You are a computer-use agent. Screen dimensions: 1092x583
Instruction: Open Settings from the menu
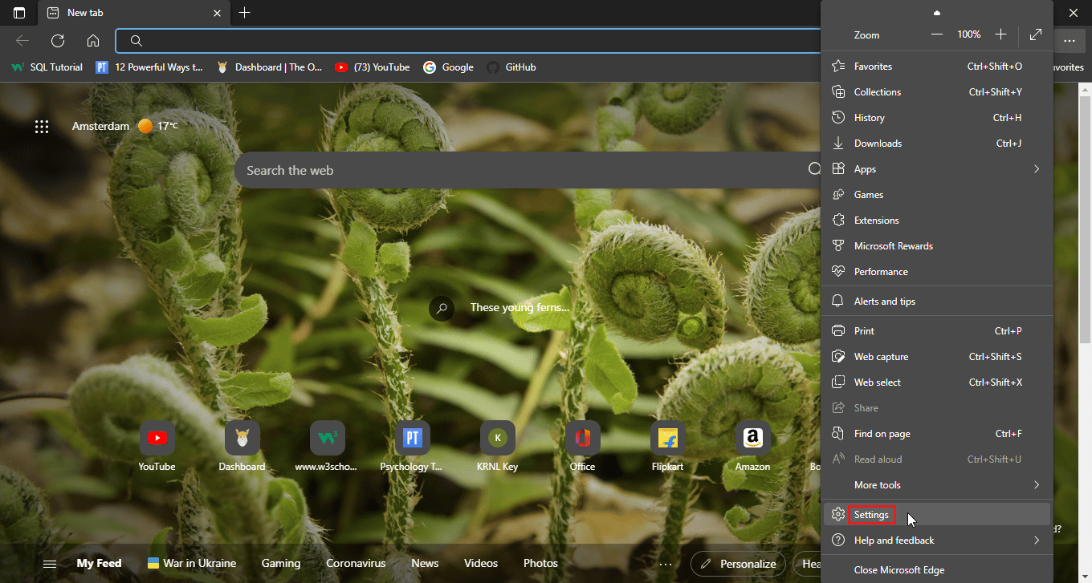point(871,515)
